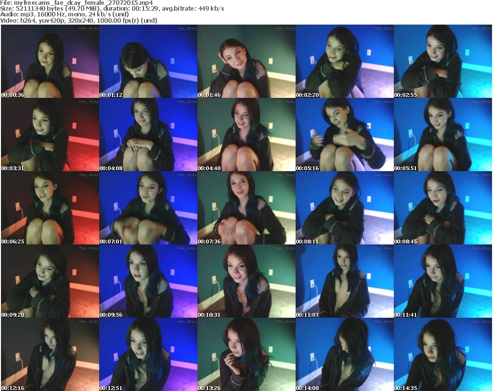Open the frame stamped 00:04:08

pyautogui.click(x=148, y=135)
